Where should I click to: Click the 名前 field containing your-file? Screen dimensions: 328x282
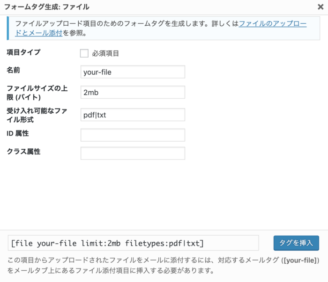pos(133,72)
